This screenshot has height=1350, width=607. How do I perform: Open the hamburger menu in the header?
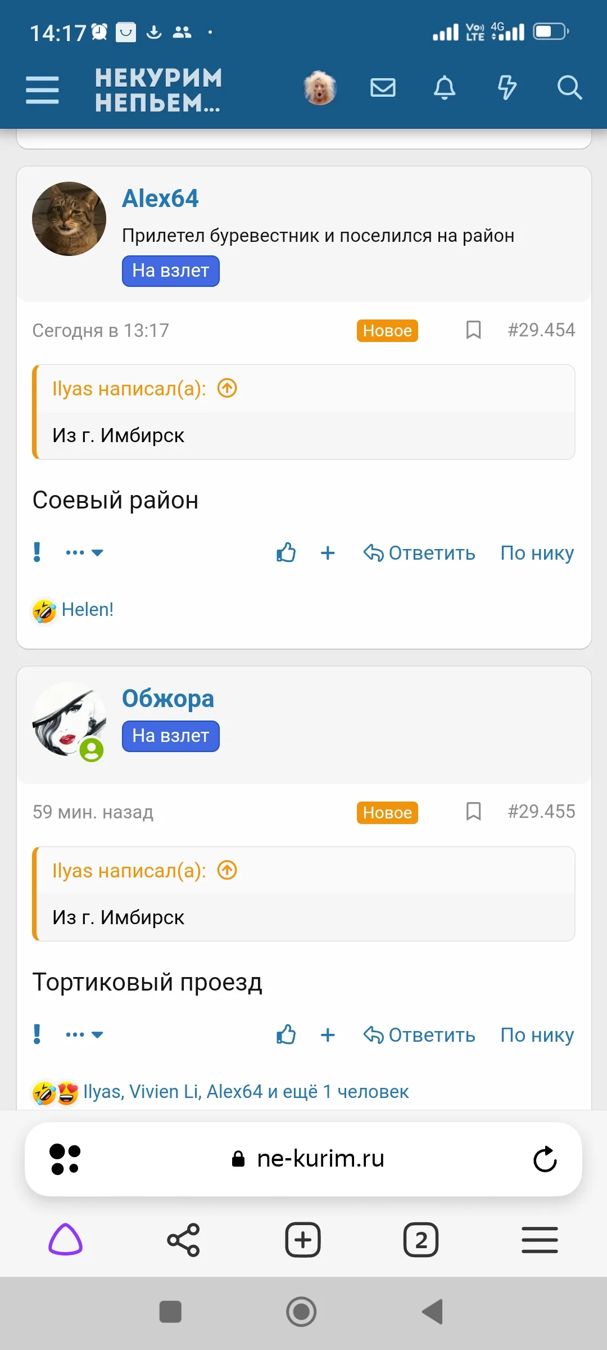[42, 88]
